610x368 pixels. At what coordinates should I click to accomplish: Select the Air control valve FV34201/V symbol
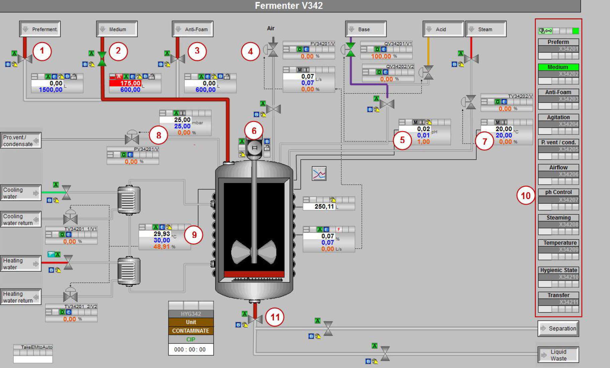tap(272, 50)
